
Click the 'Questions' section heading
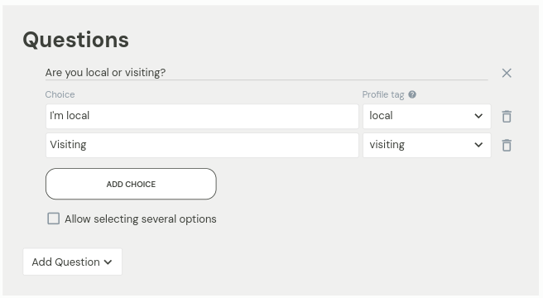point(76,41)
